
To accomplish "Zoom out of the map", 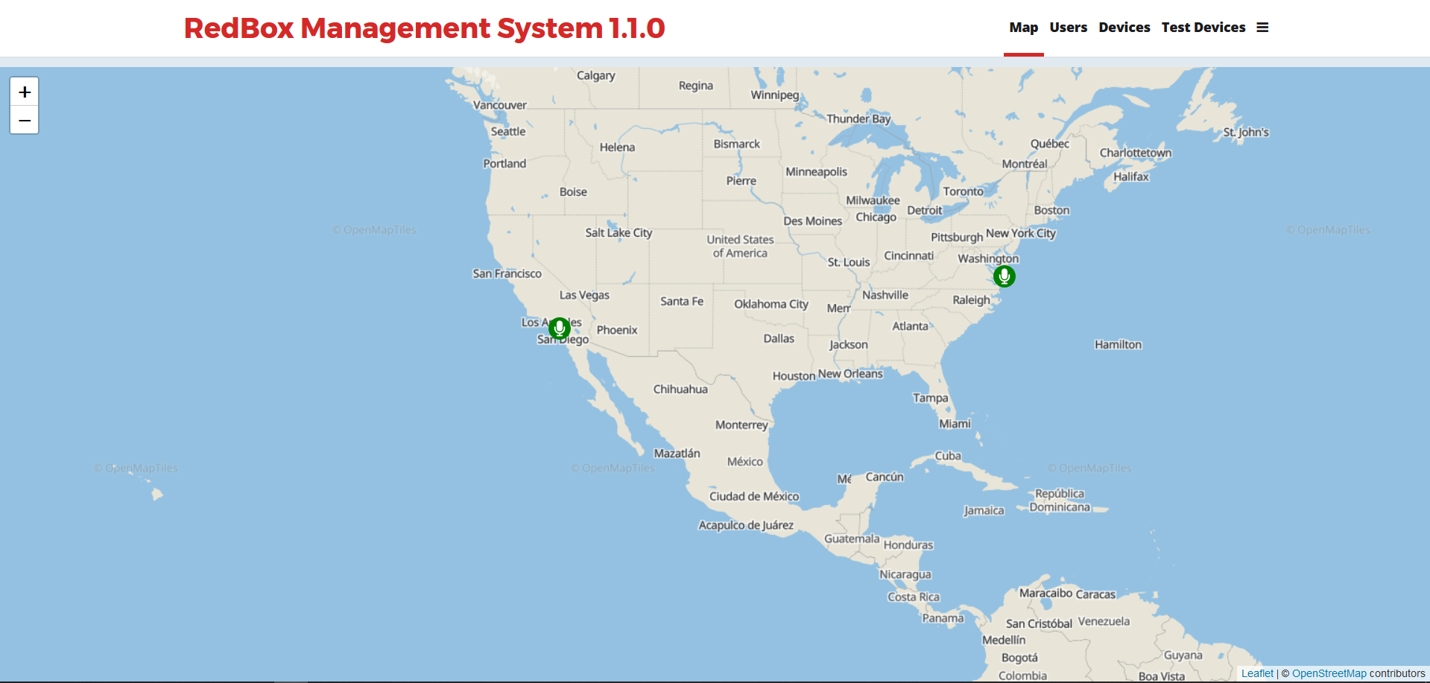I will pyautogui.click(x=25, y=120).
